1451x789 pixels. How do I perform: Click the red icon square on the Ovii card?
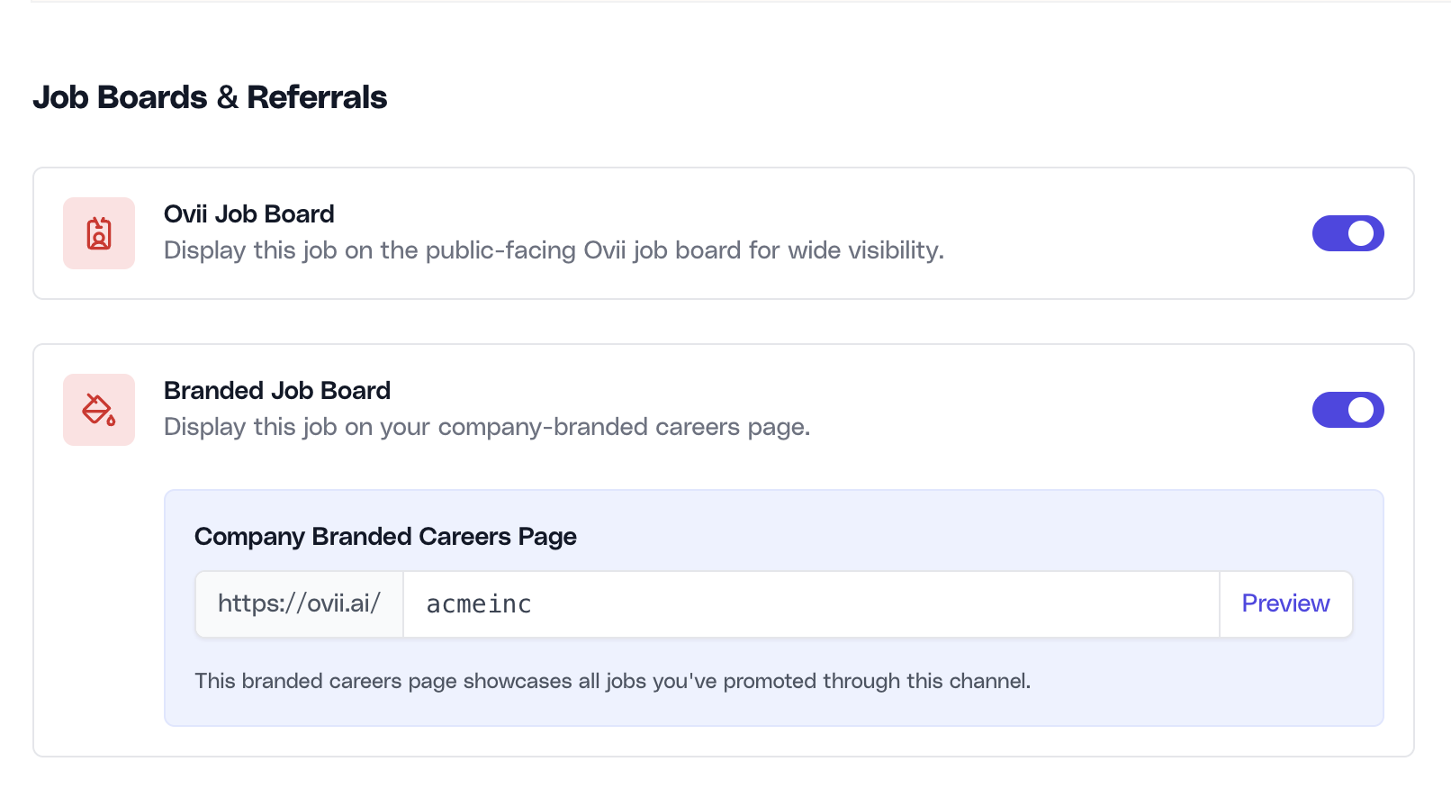[98, 233]
